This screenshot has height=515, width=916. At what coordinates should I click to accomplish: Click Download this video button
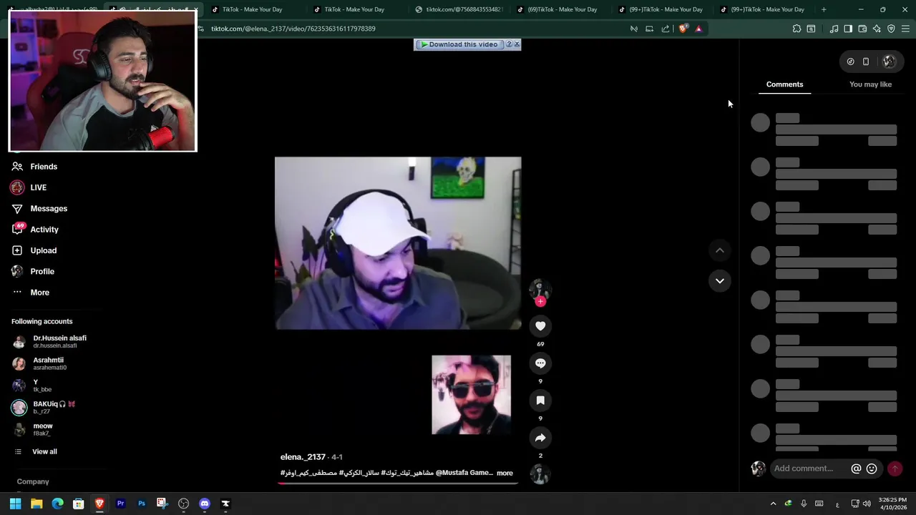click(x=459, y=44)
